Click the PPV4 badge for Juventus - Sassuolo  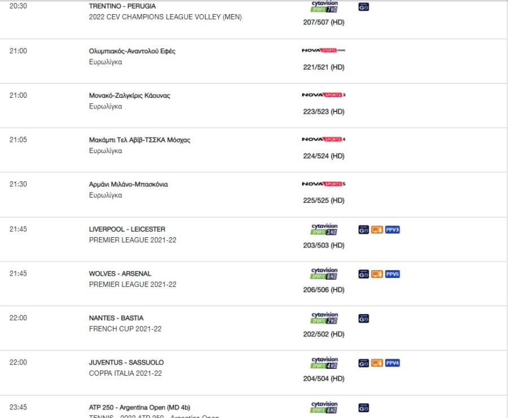point(392,363)
